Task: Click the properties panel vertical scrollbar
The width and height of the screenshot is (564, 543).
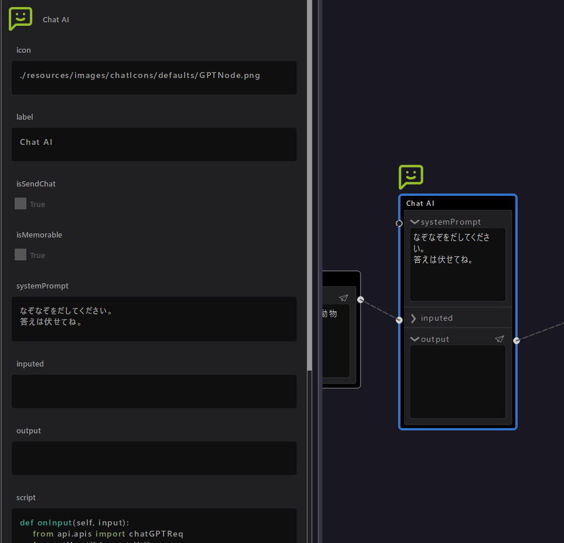Action: pyautogui.click(x=310, y=185)
